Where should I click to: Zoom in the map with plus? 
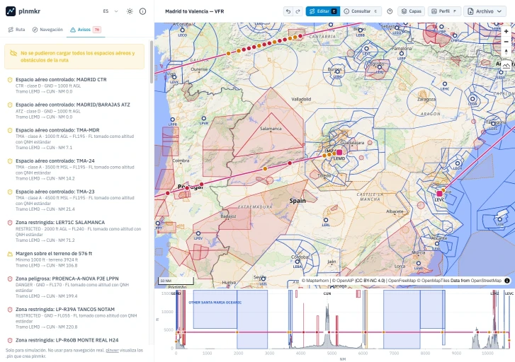pos(506,32)
